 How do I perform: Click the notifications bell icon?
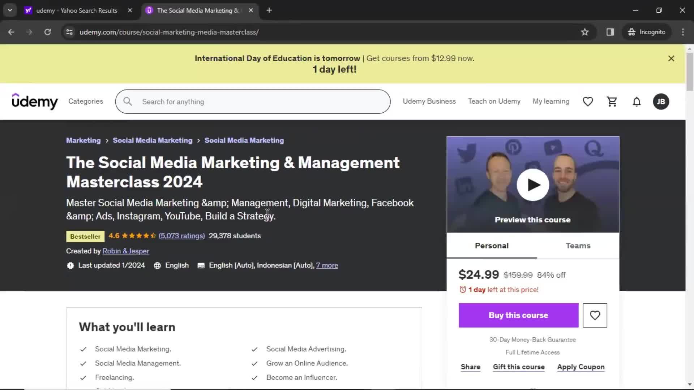tap(637, 101)
